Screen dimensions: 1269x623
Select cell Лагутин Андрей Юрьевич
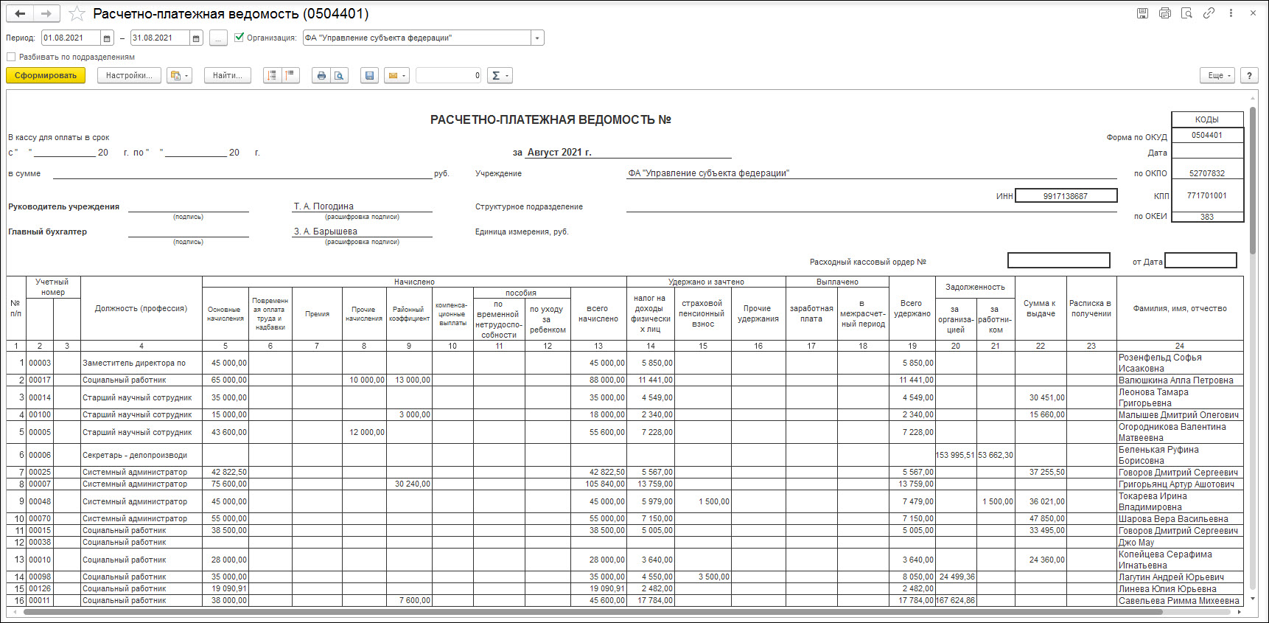pyautogui.click(x=1180, y=577)
